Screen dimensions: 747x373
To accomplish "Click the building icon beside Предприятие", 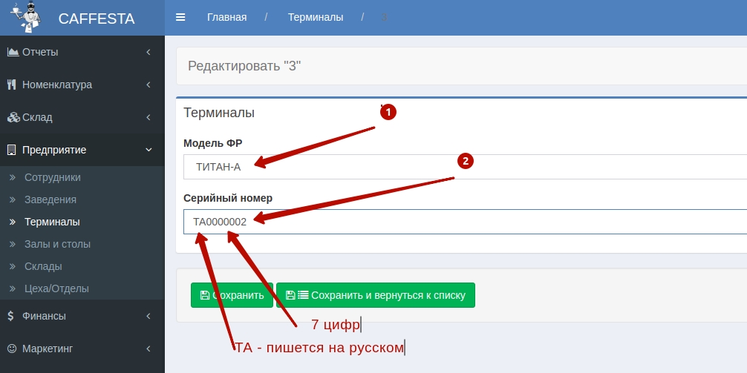I will click(11, 150).
